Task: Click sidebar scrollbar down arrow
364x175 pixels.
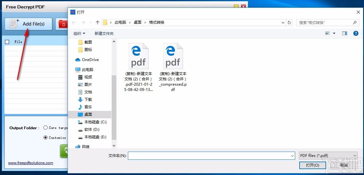Action: (114, 146)
